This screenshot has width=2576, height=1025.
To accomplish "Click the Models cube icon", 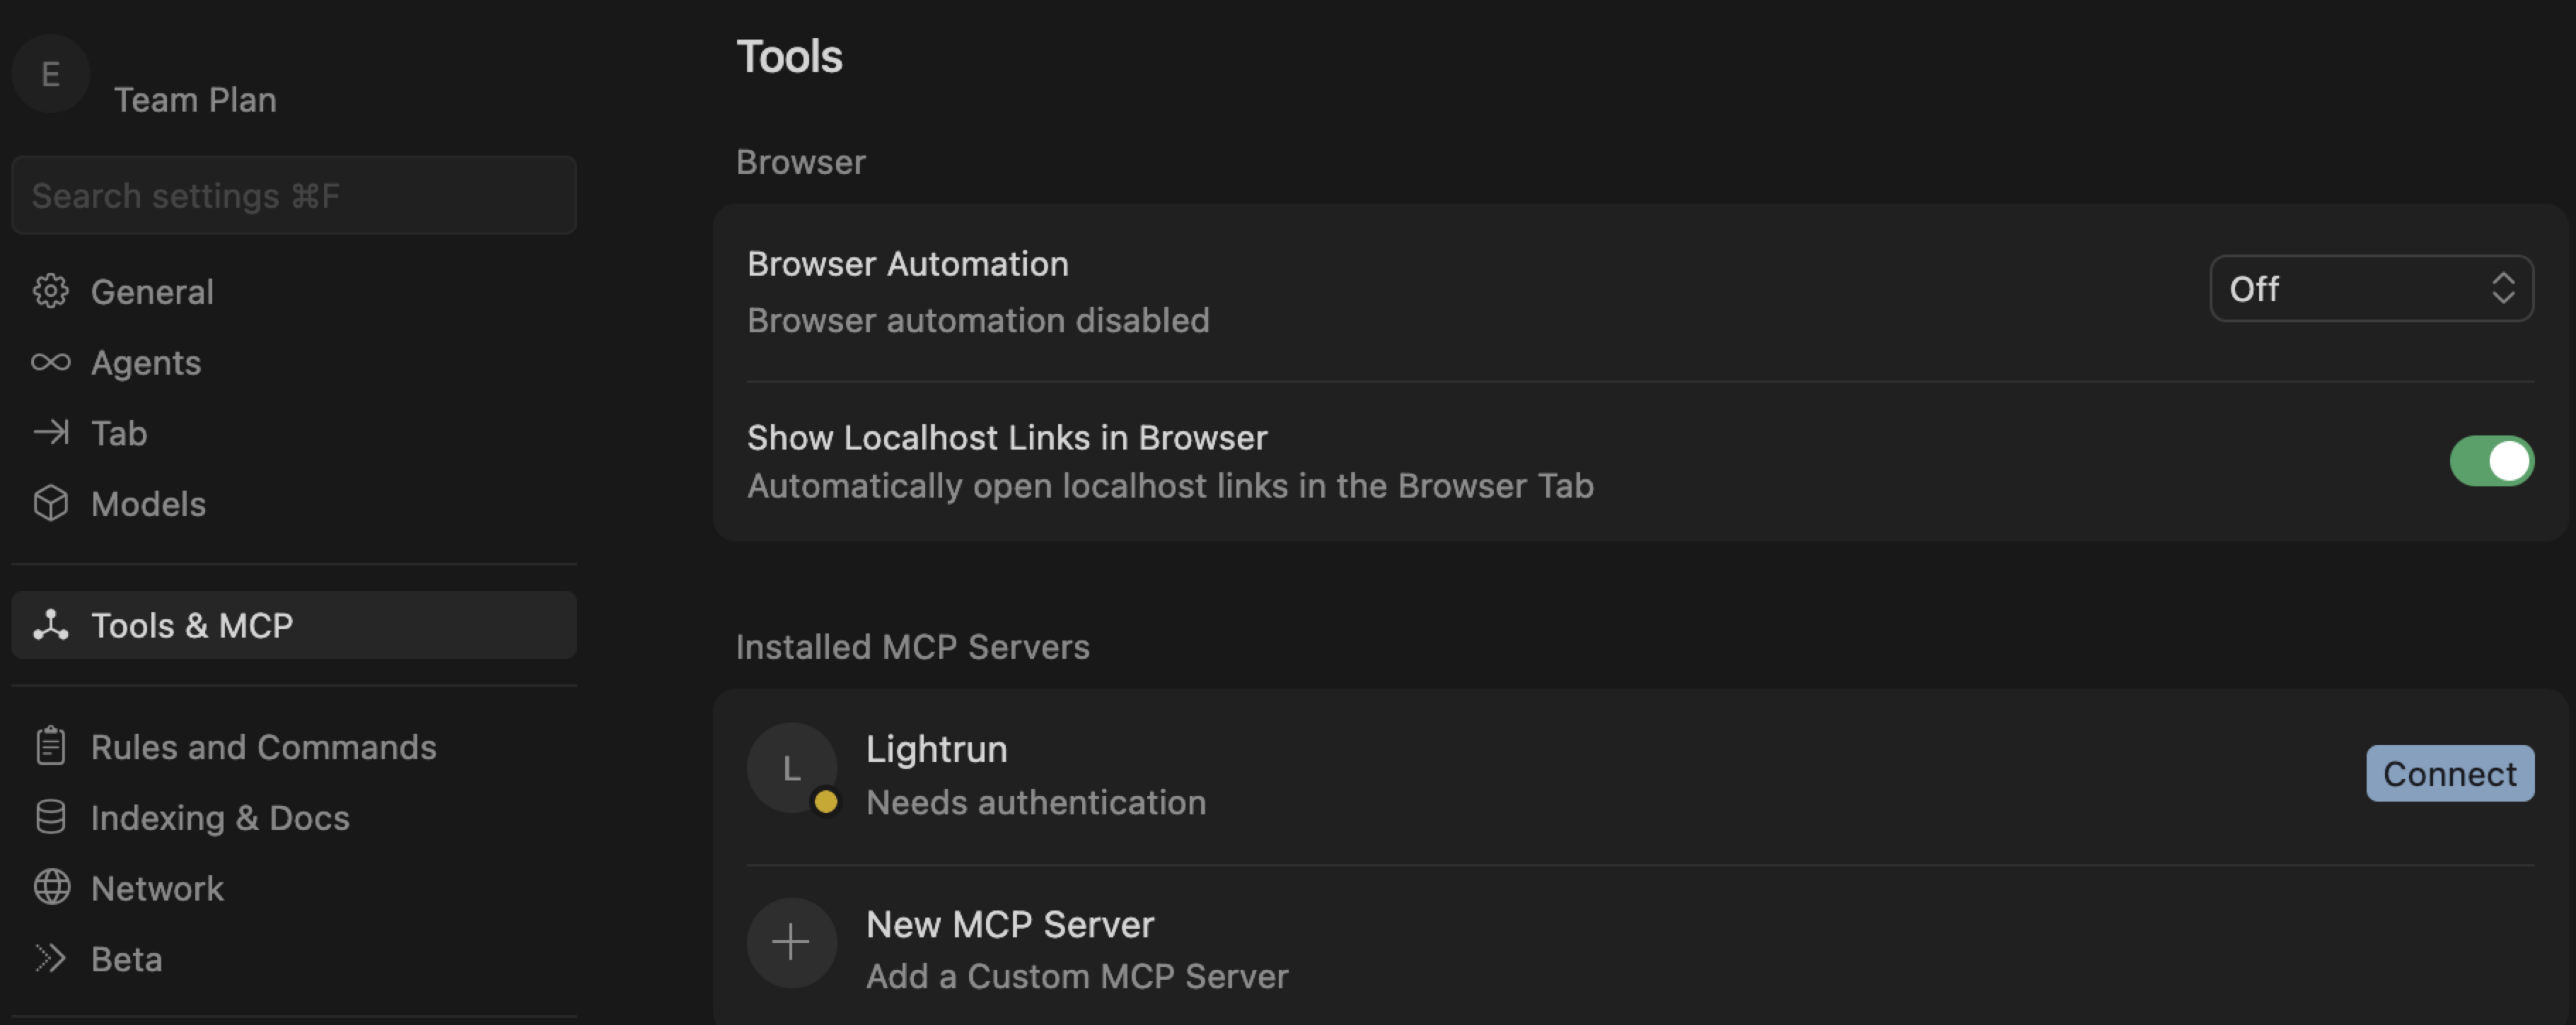I will click(51, 505).
